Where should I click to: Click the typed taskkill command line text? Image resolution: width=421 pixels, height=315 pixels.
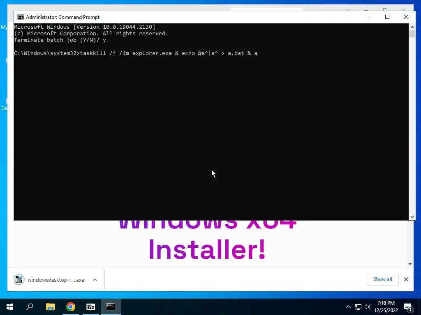point(169,53)
